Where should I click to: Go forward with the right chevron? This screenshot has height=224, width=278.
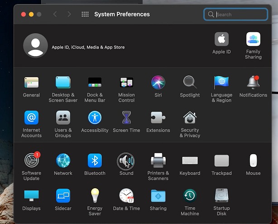(x=69, y=14)
